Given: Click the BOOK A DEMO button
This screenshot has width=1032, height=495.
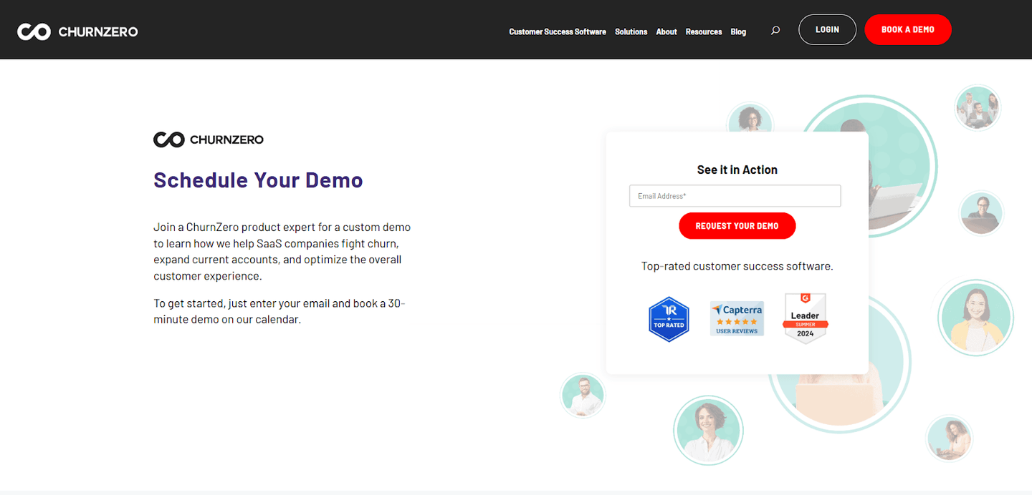Looking at the screenshot, I should click(x=908, y=29).
